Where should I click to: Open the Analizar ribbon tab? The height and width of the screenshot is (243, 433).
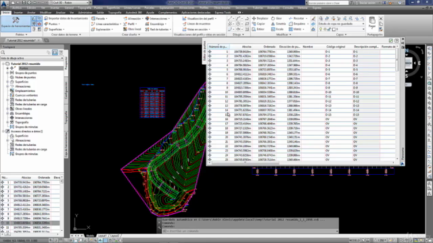tap(60, 13)
